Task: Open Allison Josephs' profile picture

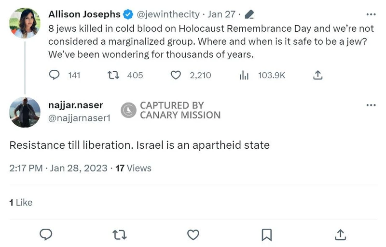Action: [24, 23]
